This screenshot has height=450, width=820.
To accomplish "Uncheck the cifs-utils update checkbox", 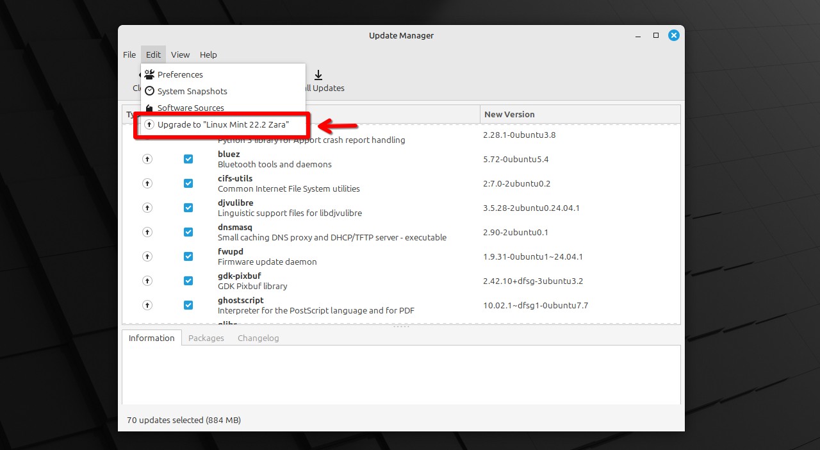I will point(188,183).
